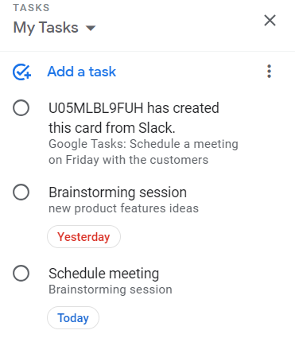This screenshot has height=342, width=295.
Task: Open the Yesterday due date chip
Action: 83,236
